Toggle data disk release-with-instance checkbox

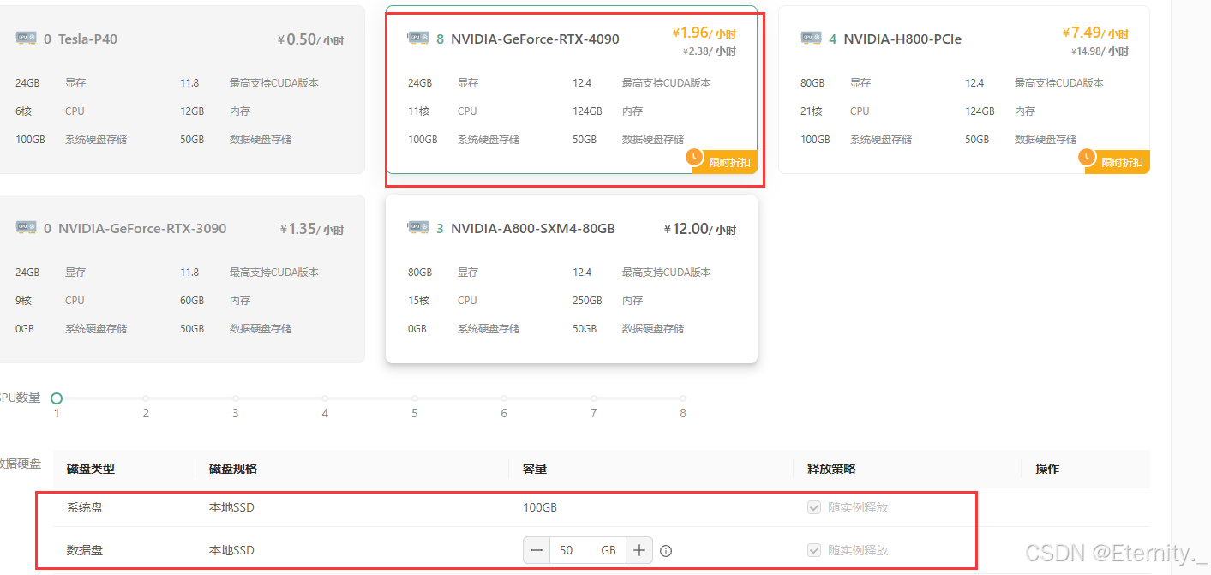(814, 550)
